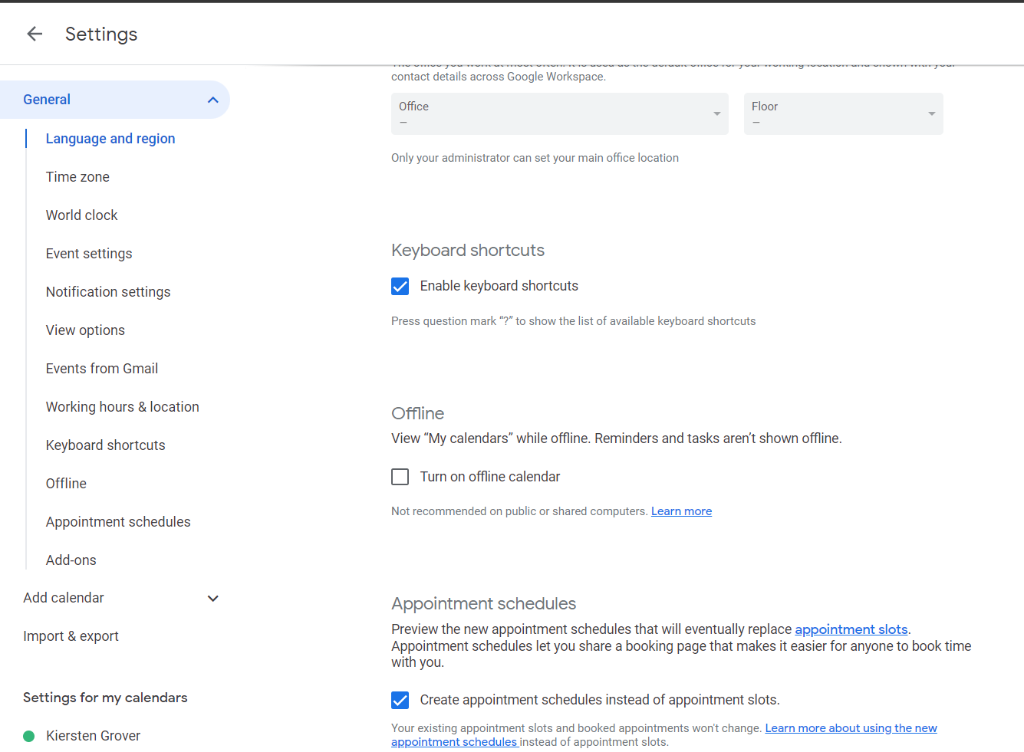The image size is (1024, 752).
Task: Open Import & export settings
Action: click(71, 636)
